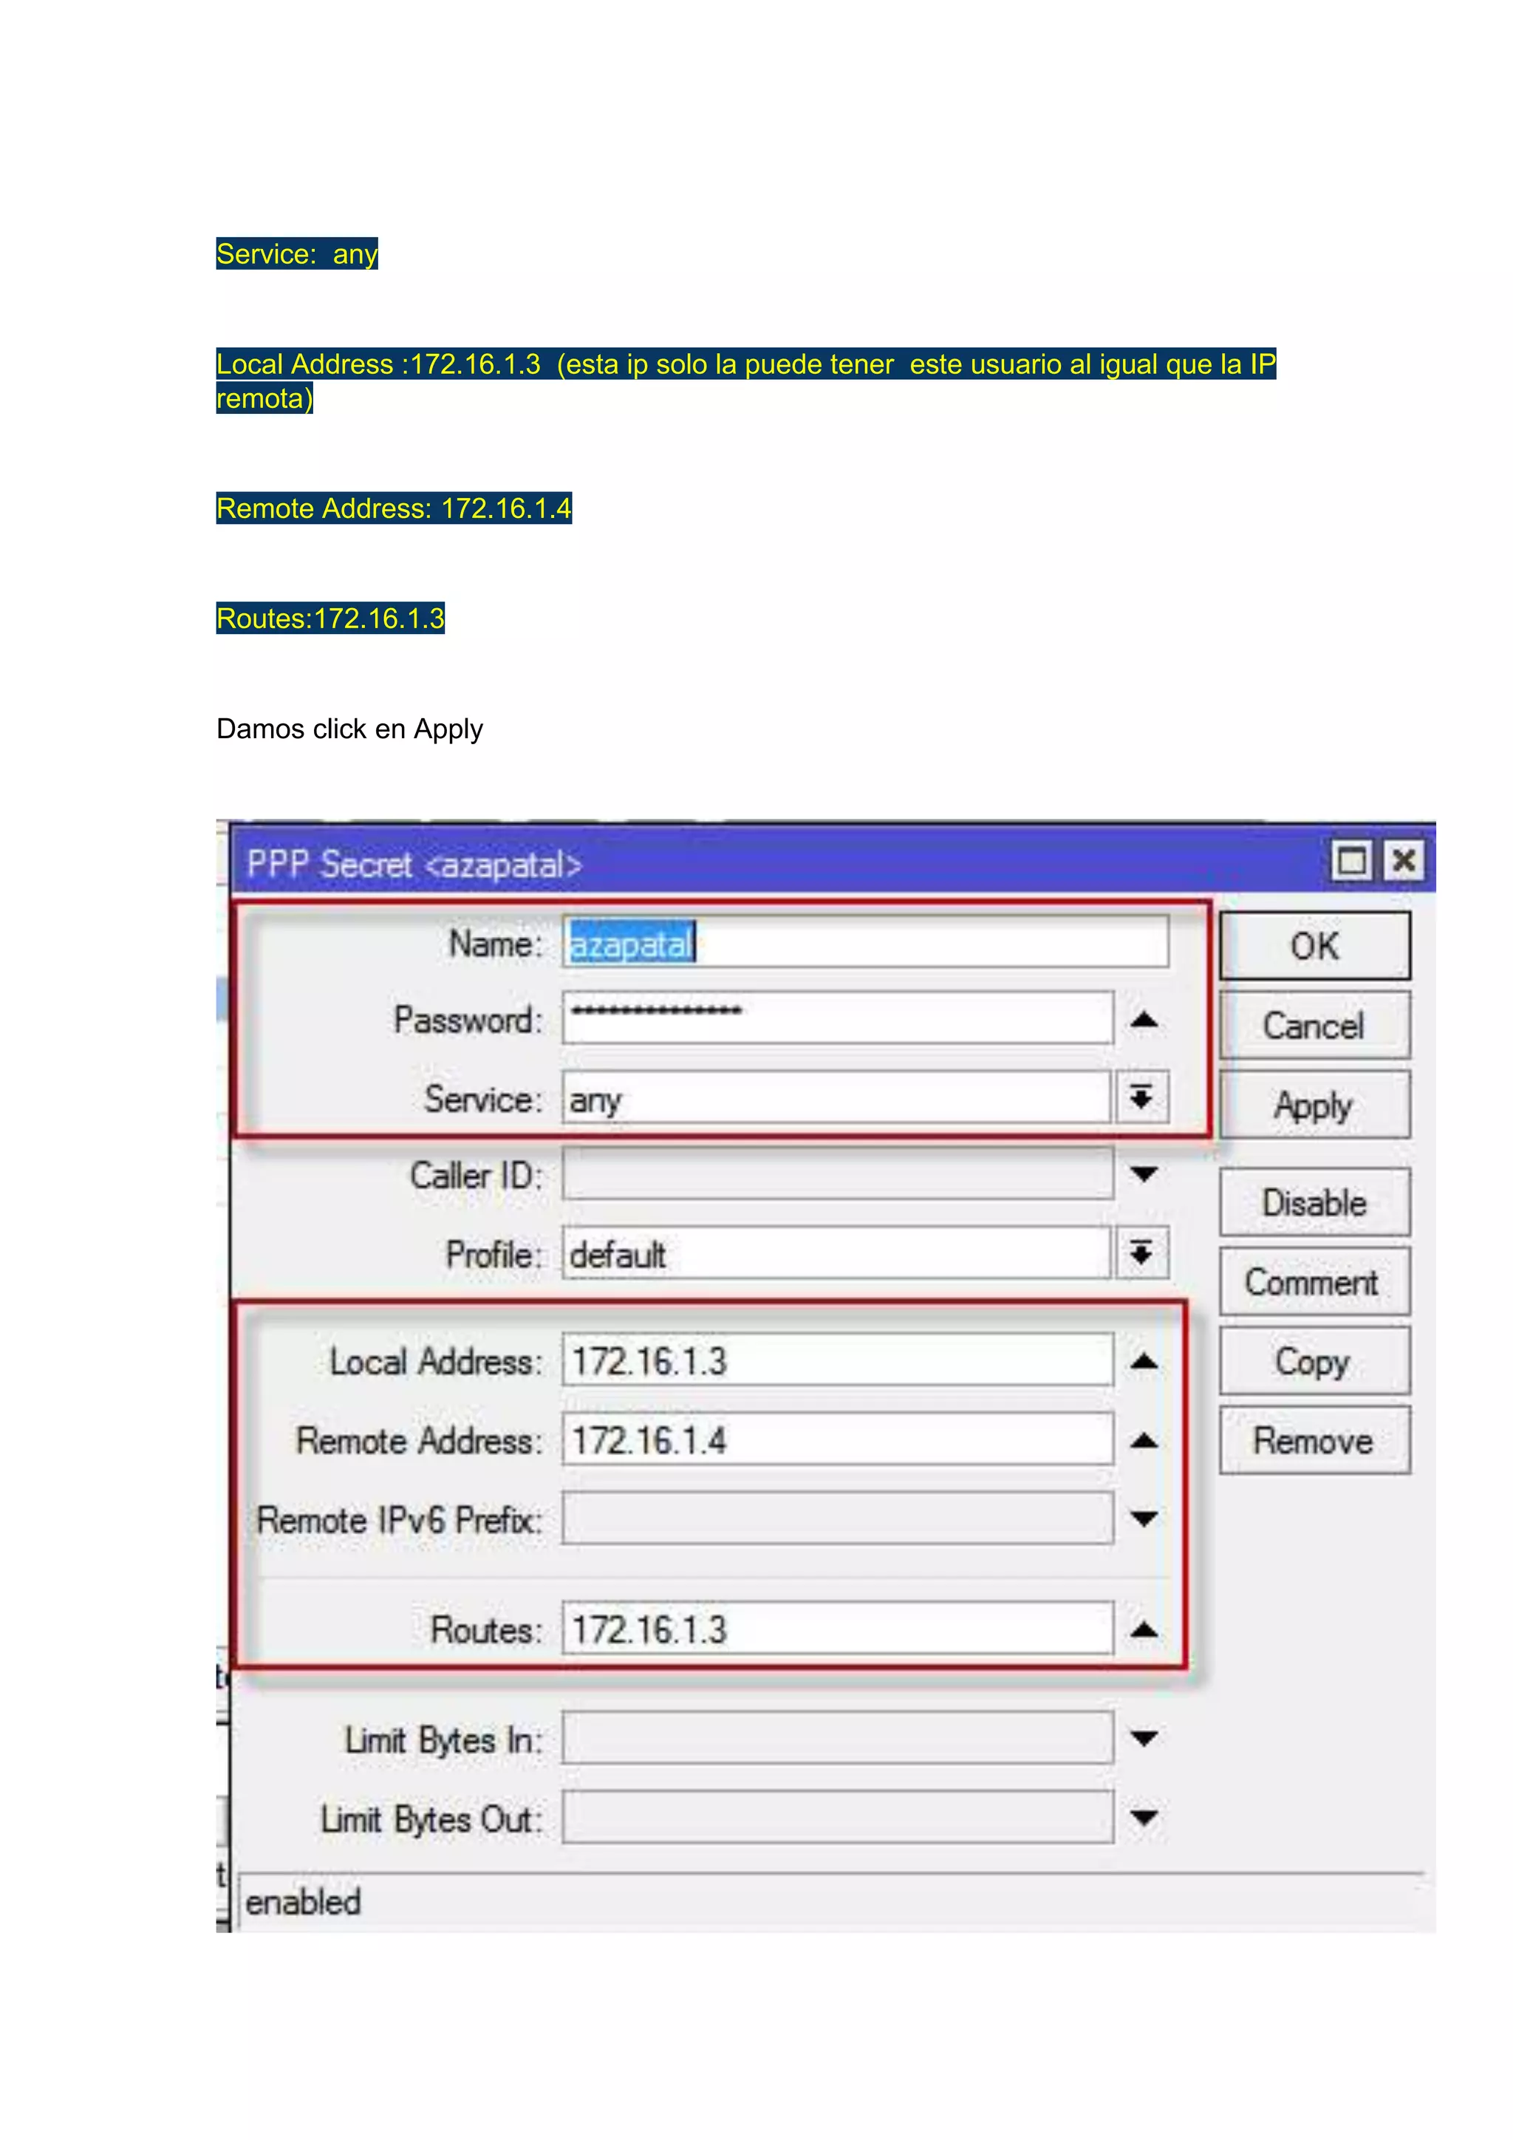1513x2140 pixels.
Task: Click the Remove button
Action: click(1314, 1440)
